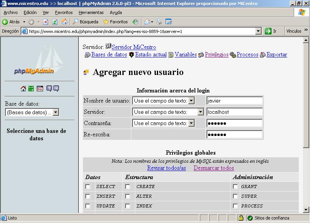Screen dimensions: 310x223
Task: Open the Nombre de usuario dropdown
Action: [x=163, y=101]
